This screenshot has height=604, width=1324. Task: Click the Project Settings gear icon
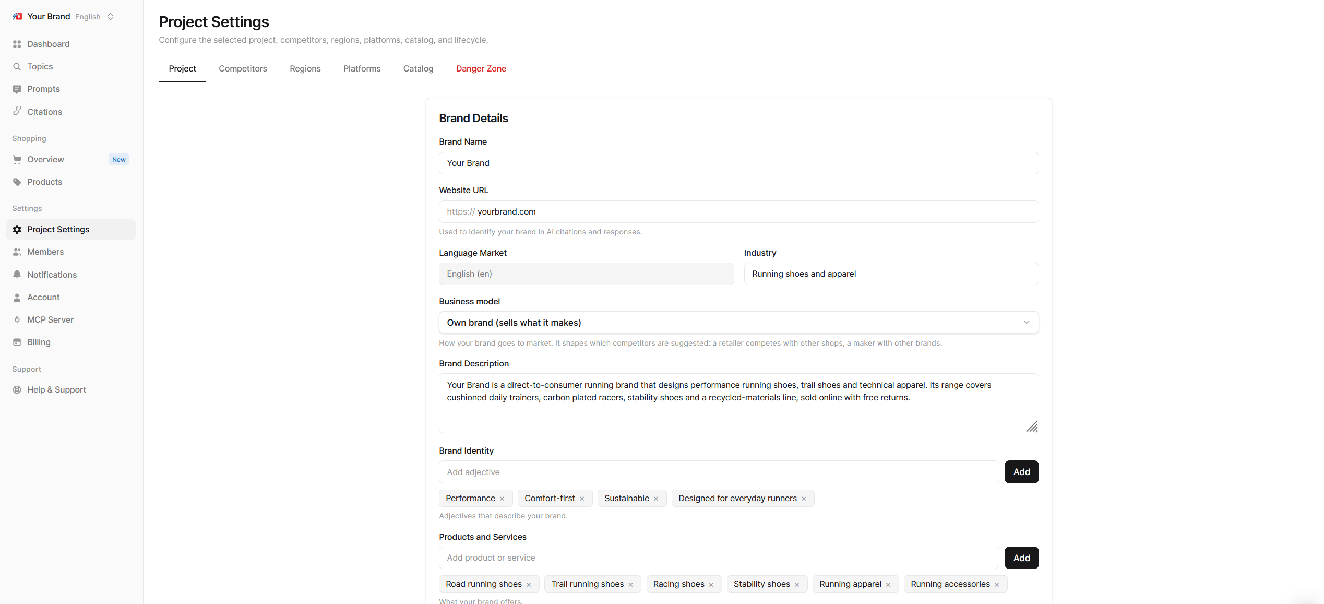click(17, 229)
